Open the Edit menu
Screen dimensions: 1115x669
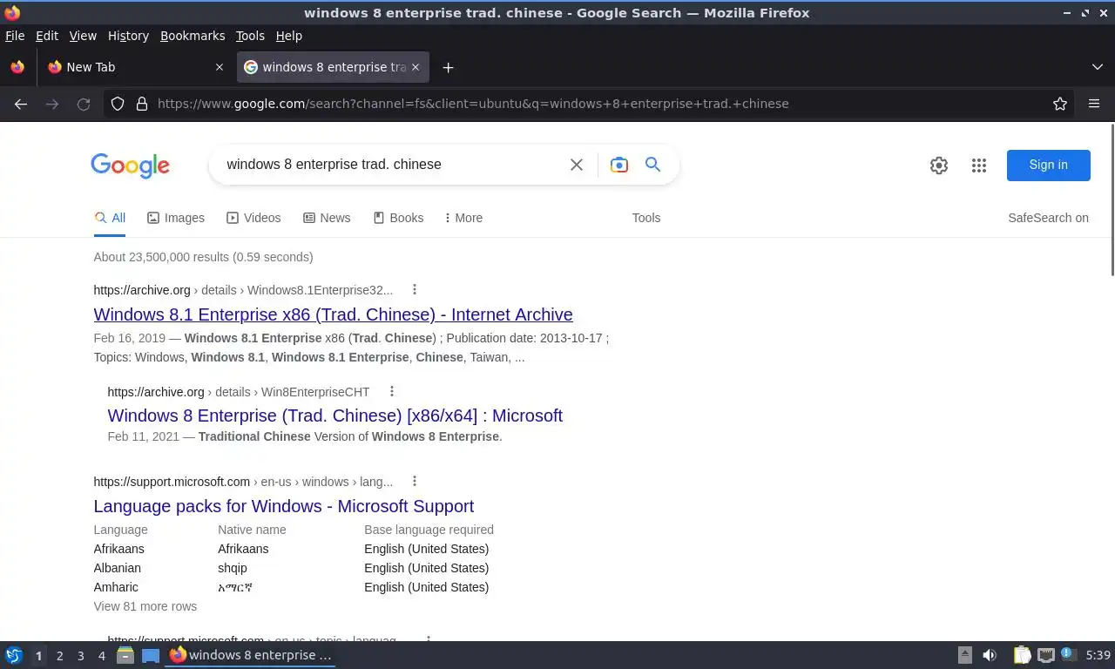(x=47, y=36)
